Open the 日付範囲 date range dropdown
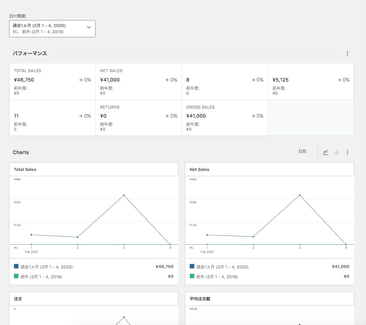Image resolution: width=366 pixels, height=325 pixels. [52, 29]
